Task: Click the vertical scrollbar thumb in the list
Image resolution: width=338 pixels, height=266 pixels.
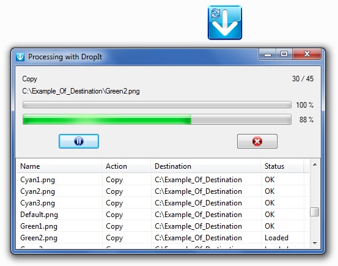Action: coord(315,212)
